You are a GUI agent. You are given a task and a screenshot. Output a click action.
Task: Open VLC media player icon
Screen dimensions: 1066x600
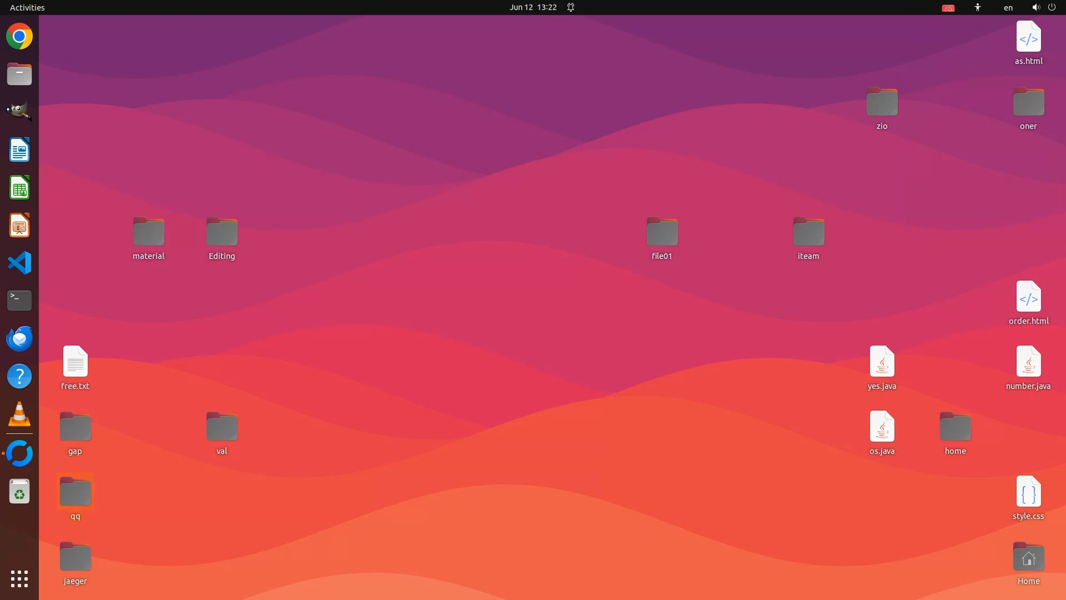pyautogui.click(x=19, y=414)
